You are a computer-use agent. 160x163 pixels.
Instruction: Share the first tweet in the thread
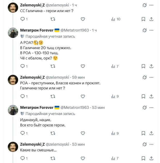coord(151,19)
